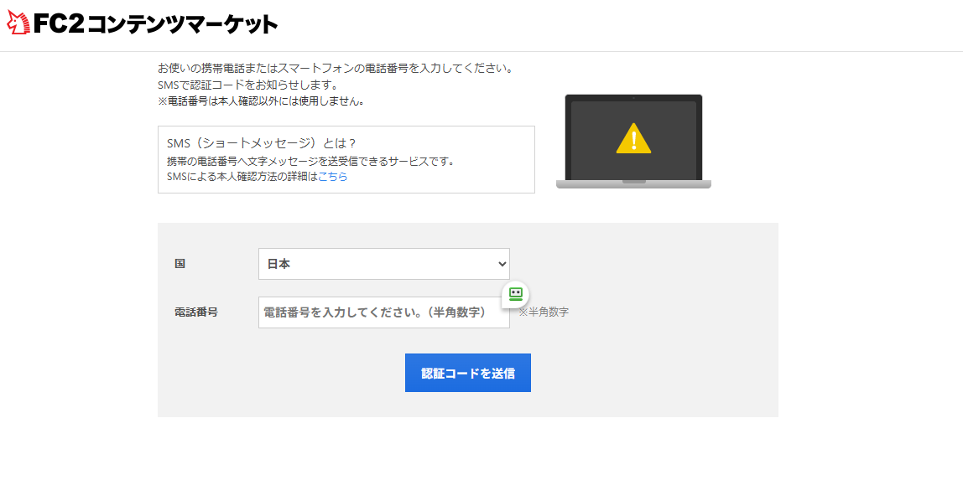Screen dimensions: 963x480
Task: Click the SMSによる本人確認方法の詳細は text
Action: point(242,177)
